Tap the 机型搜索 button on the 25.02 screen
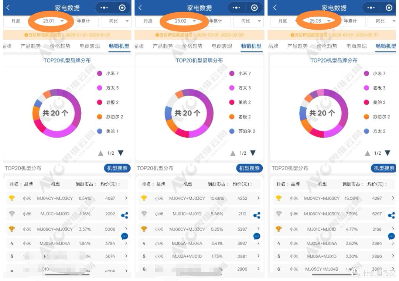Screen dimensions: 399x281 coord(249,168)
